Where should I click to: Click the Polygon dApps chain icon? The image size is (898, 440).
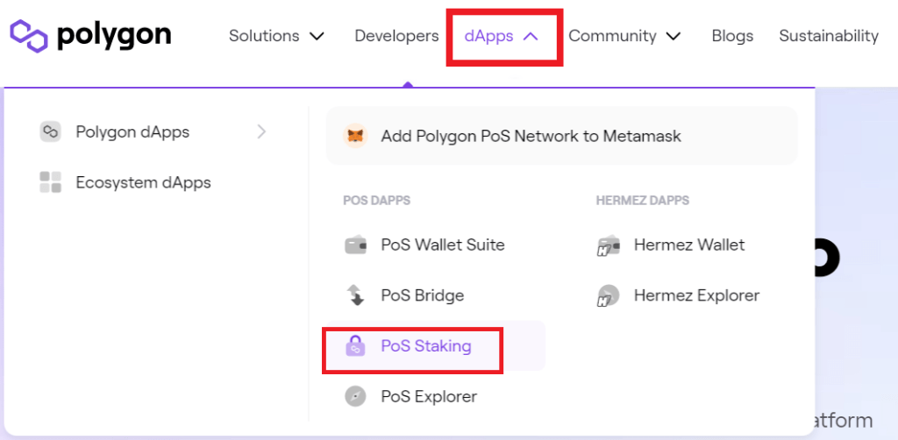click(x=50, y=132)
